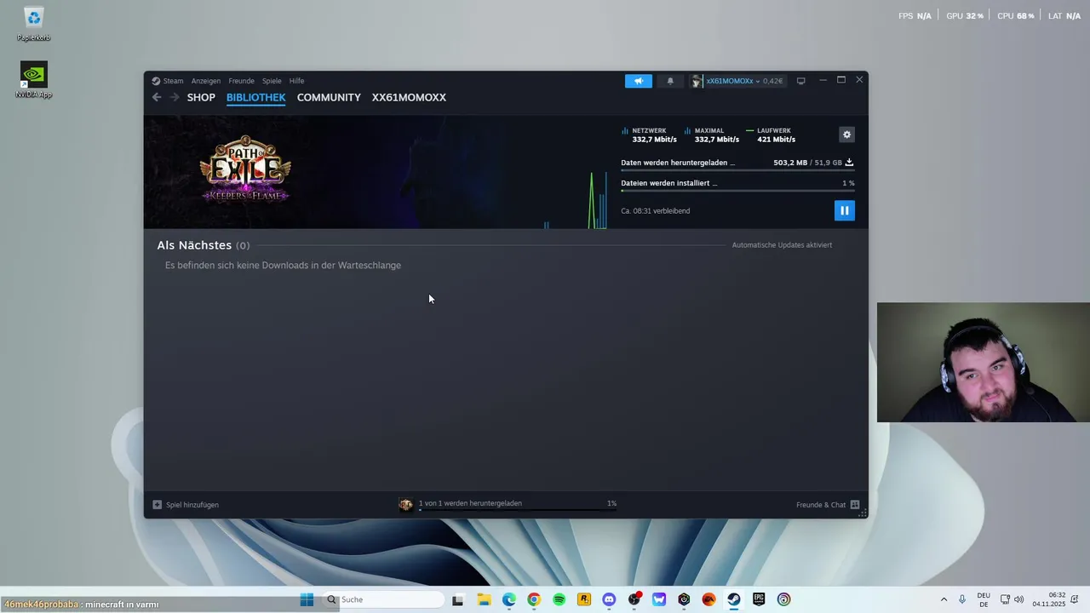Open the Hilfe menu
1090x613 pixels.
[x=296, y=81]
